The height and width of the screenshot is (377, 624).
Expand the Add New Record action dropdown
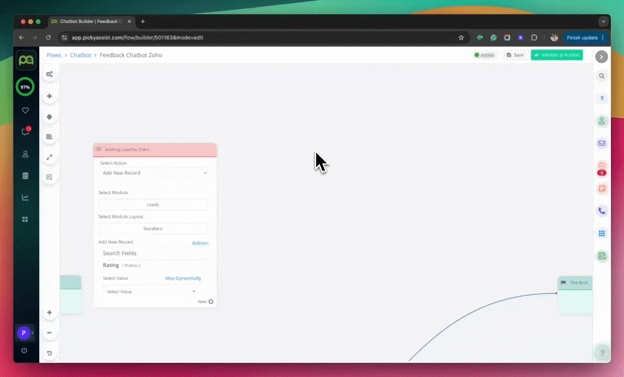[154, 173]
